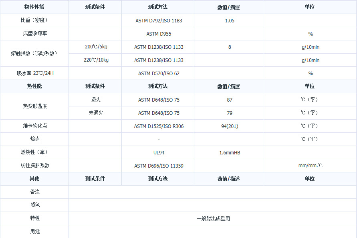Image resolution: width=357 pixels, height=238 pixels.
Task: Click the 未退火 test condition cell
Action: coord(96,113)
